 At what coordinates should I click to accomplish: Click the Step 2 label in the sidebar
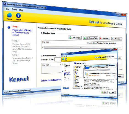click(15, 41)
